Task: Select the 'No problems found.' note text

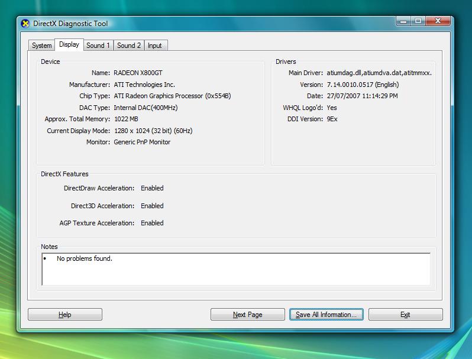Action: [84, 258]
